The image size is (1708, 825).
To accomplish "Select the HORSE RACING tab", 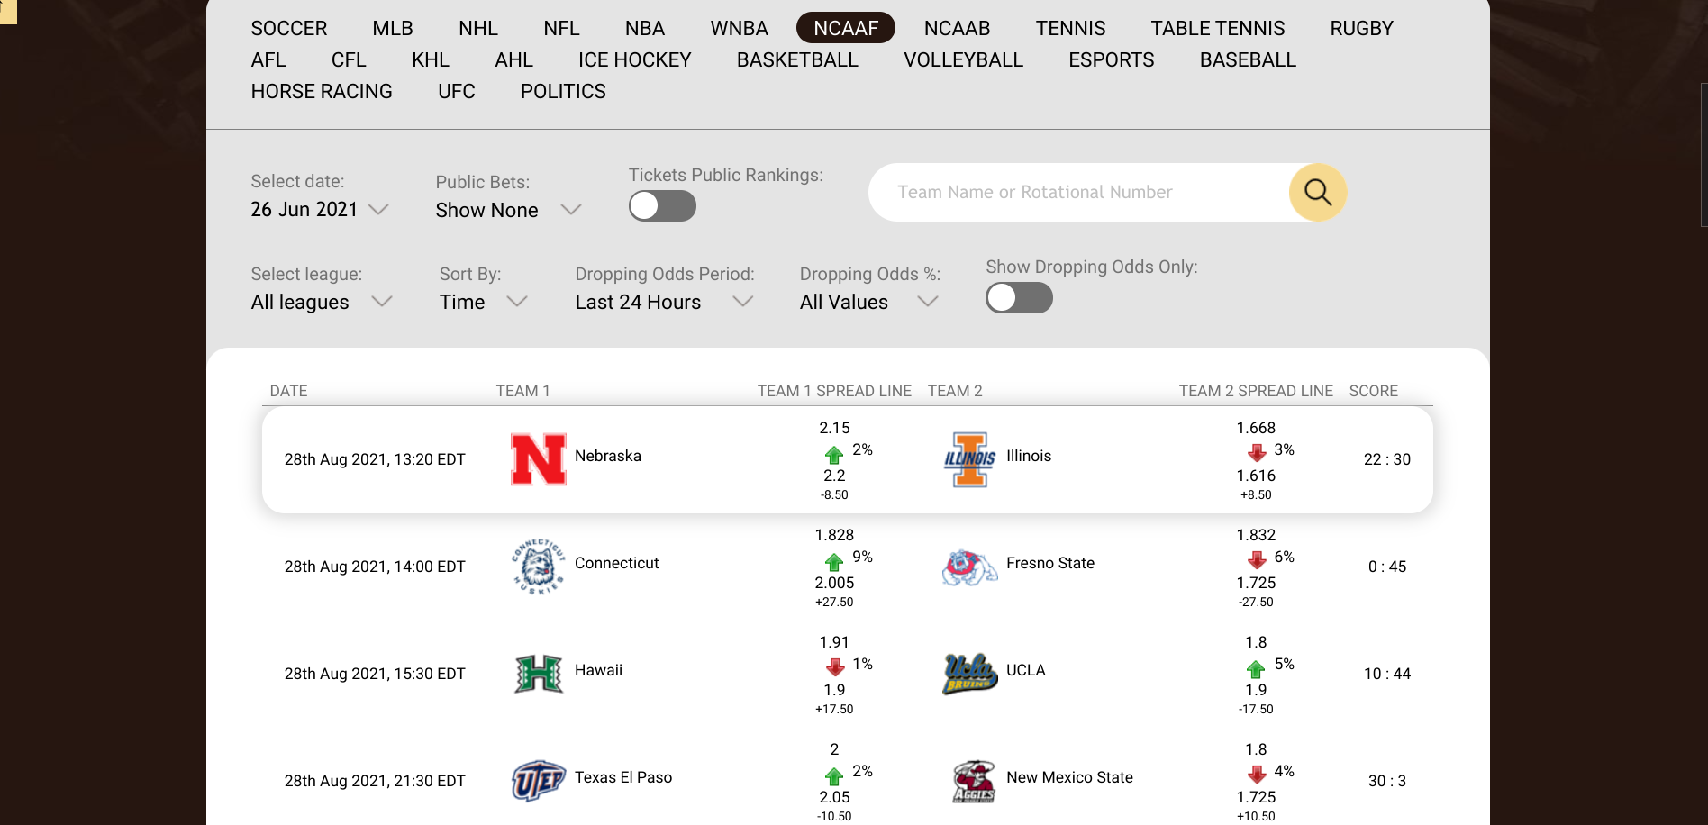I will coord(322,91).
